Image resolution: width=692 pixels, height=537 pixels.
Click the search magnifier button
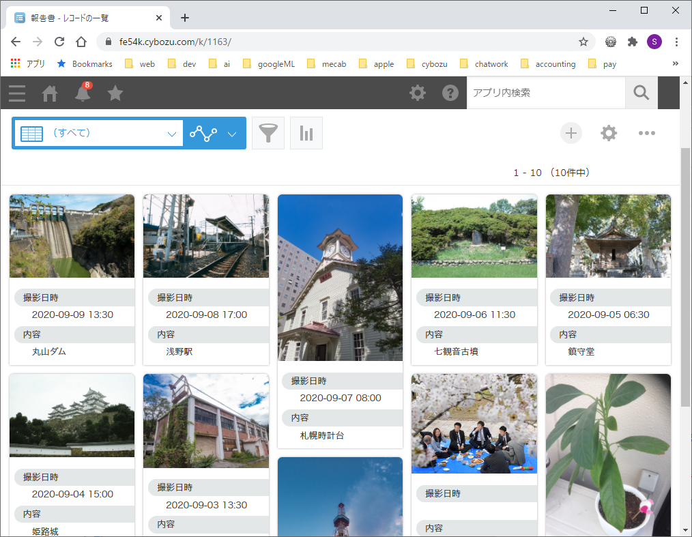point(641,93)
